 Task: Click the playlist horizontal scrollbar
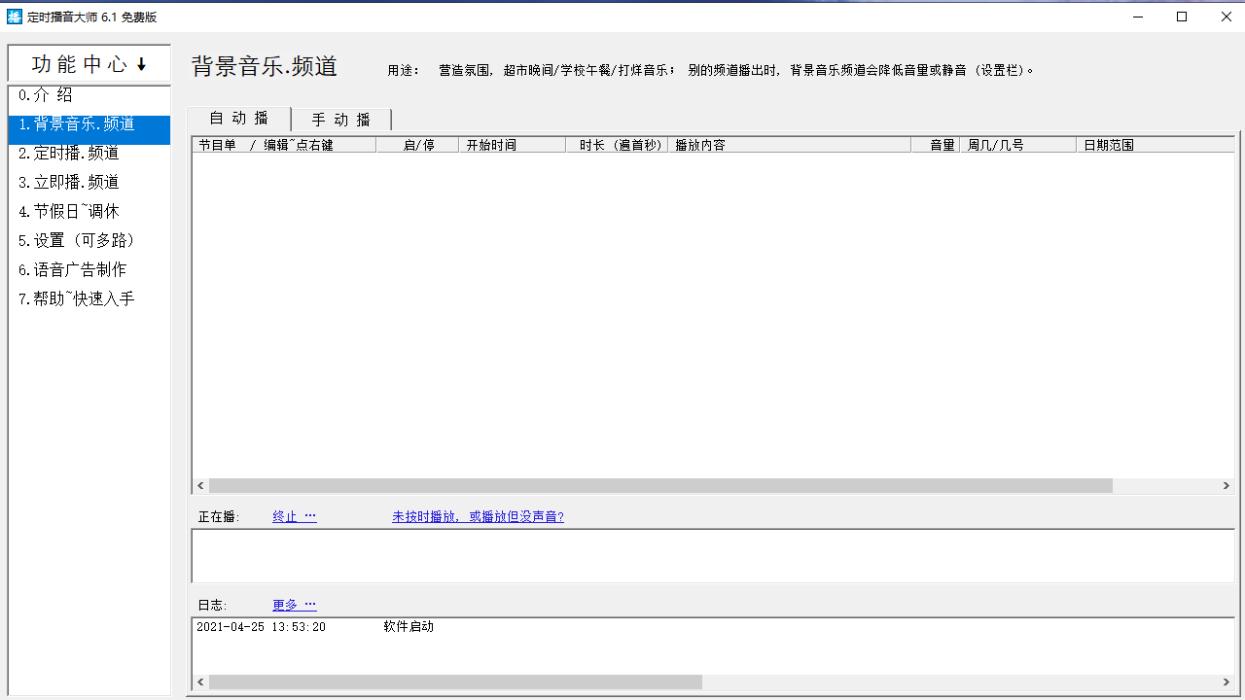click(x=661, y=485)
